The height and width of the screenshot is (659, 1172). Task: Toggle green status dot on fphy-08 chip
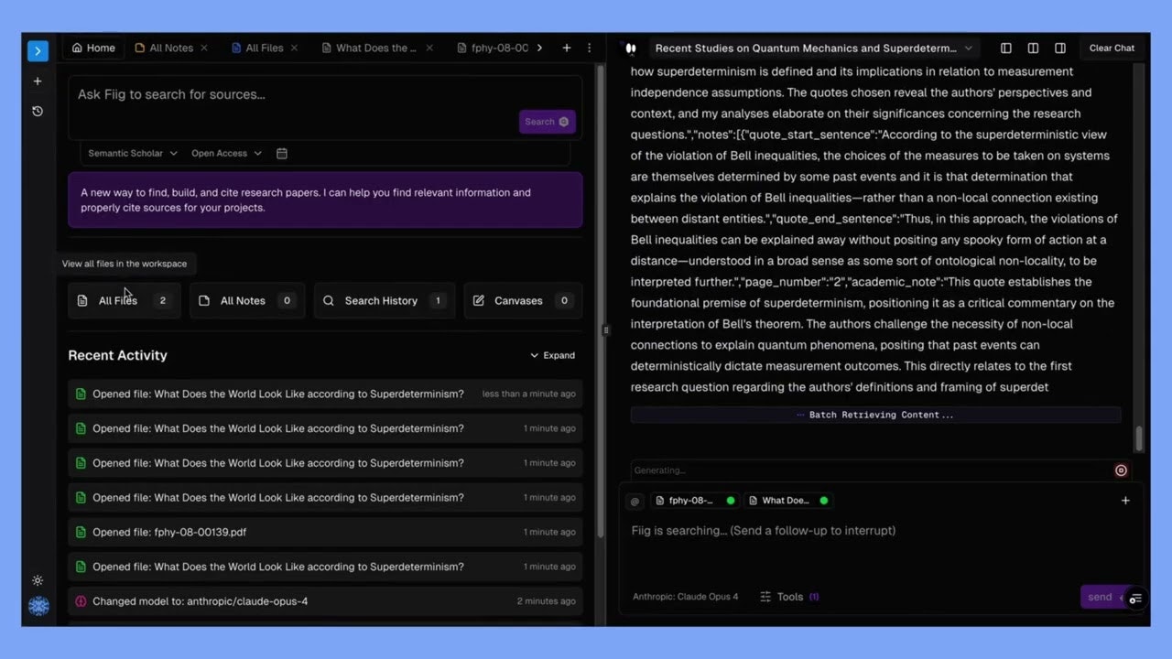click(731, 501)
